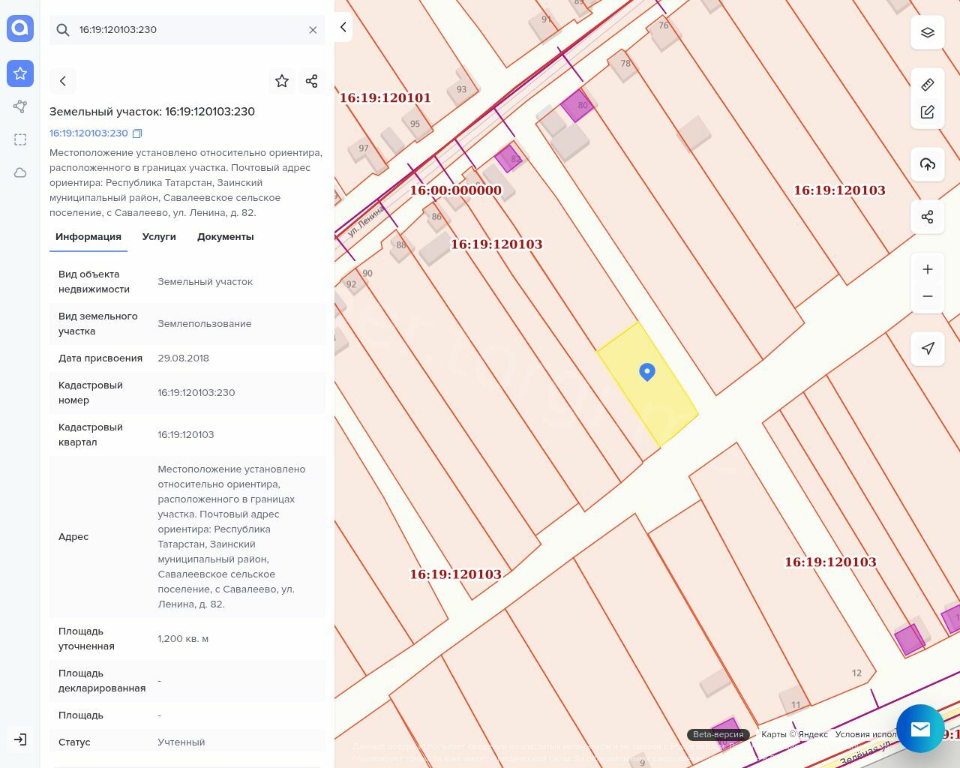Zoom out on the map

pos(928,296)
